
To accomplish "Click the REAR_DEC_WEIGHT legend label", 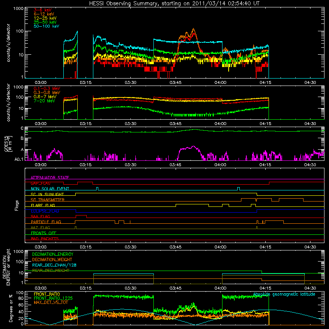I will (51, 271).
